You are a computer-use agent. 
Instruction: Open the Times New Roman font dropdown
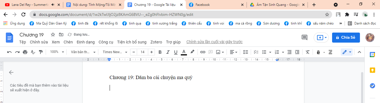click(115, 52)
